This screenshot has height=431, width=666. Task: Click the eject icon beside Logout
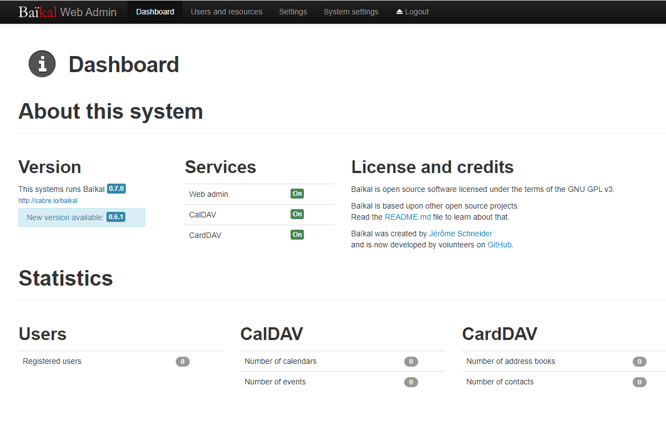[399, 12]
